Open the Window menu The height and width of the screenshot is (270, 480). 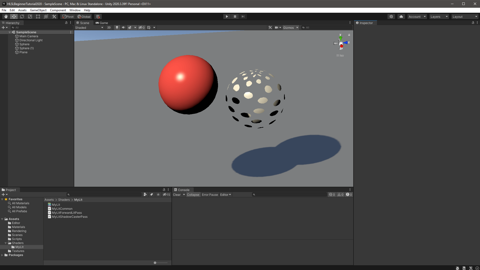pyautogui.click(x=75, y=10)
